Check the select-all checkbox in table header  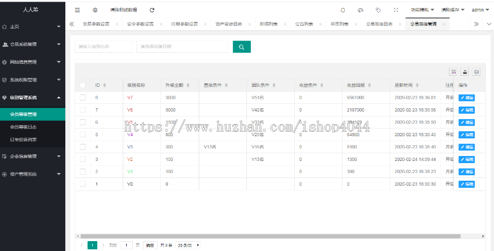(83, 85)
